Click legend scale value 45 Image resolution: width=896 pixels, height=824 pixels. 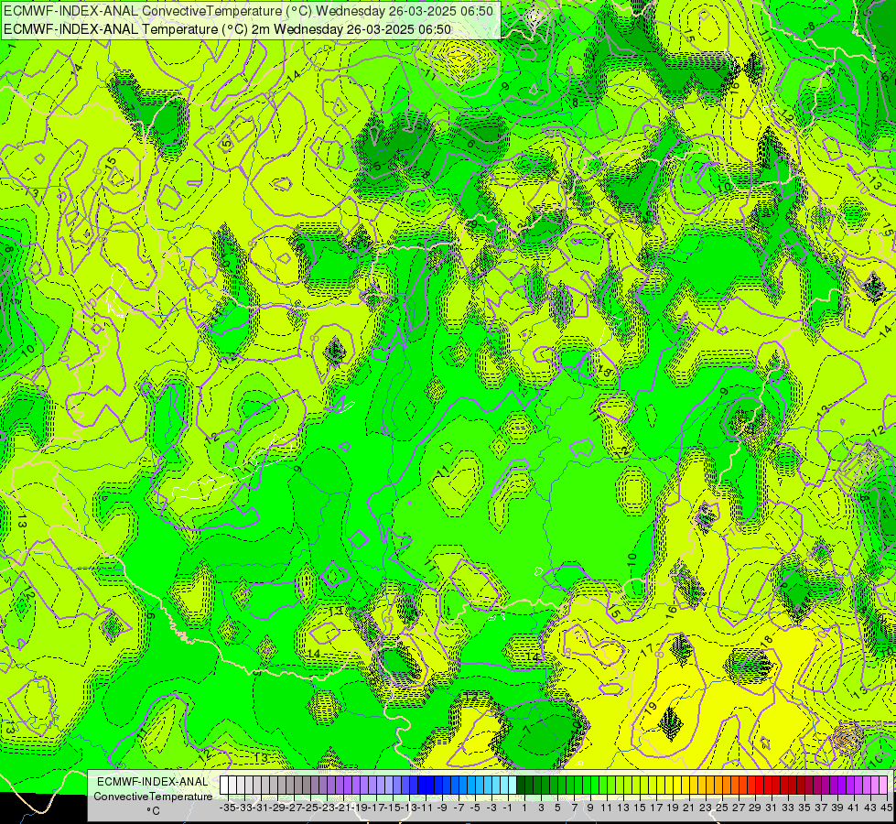pos(887,808)
